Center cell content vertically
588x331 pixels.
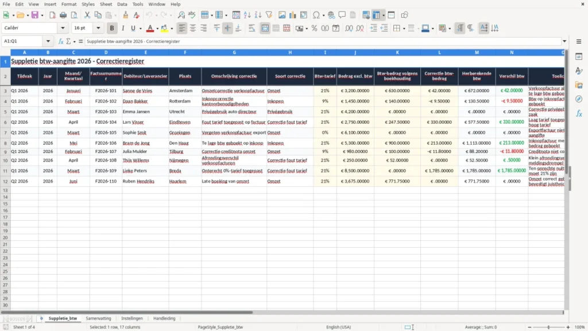[x=227, y=28]
